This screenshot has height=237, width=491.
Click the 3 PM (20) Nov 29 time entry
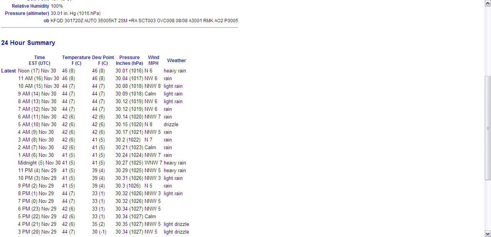[37, 232]
